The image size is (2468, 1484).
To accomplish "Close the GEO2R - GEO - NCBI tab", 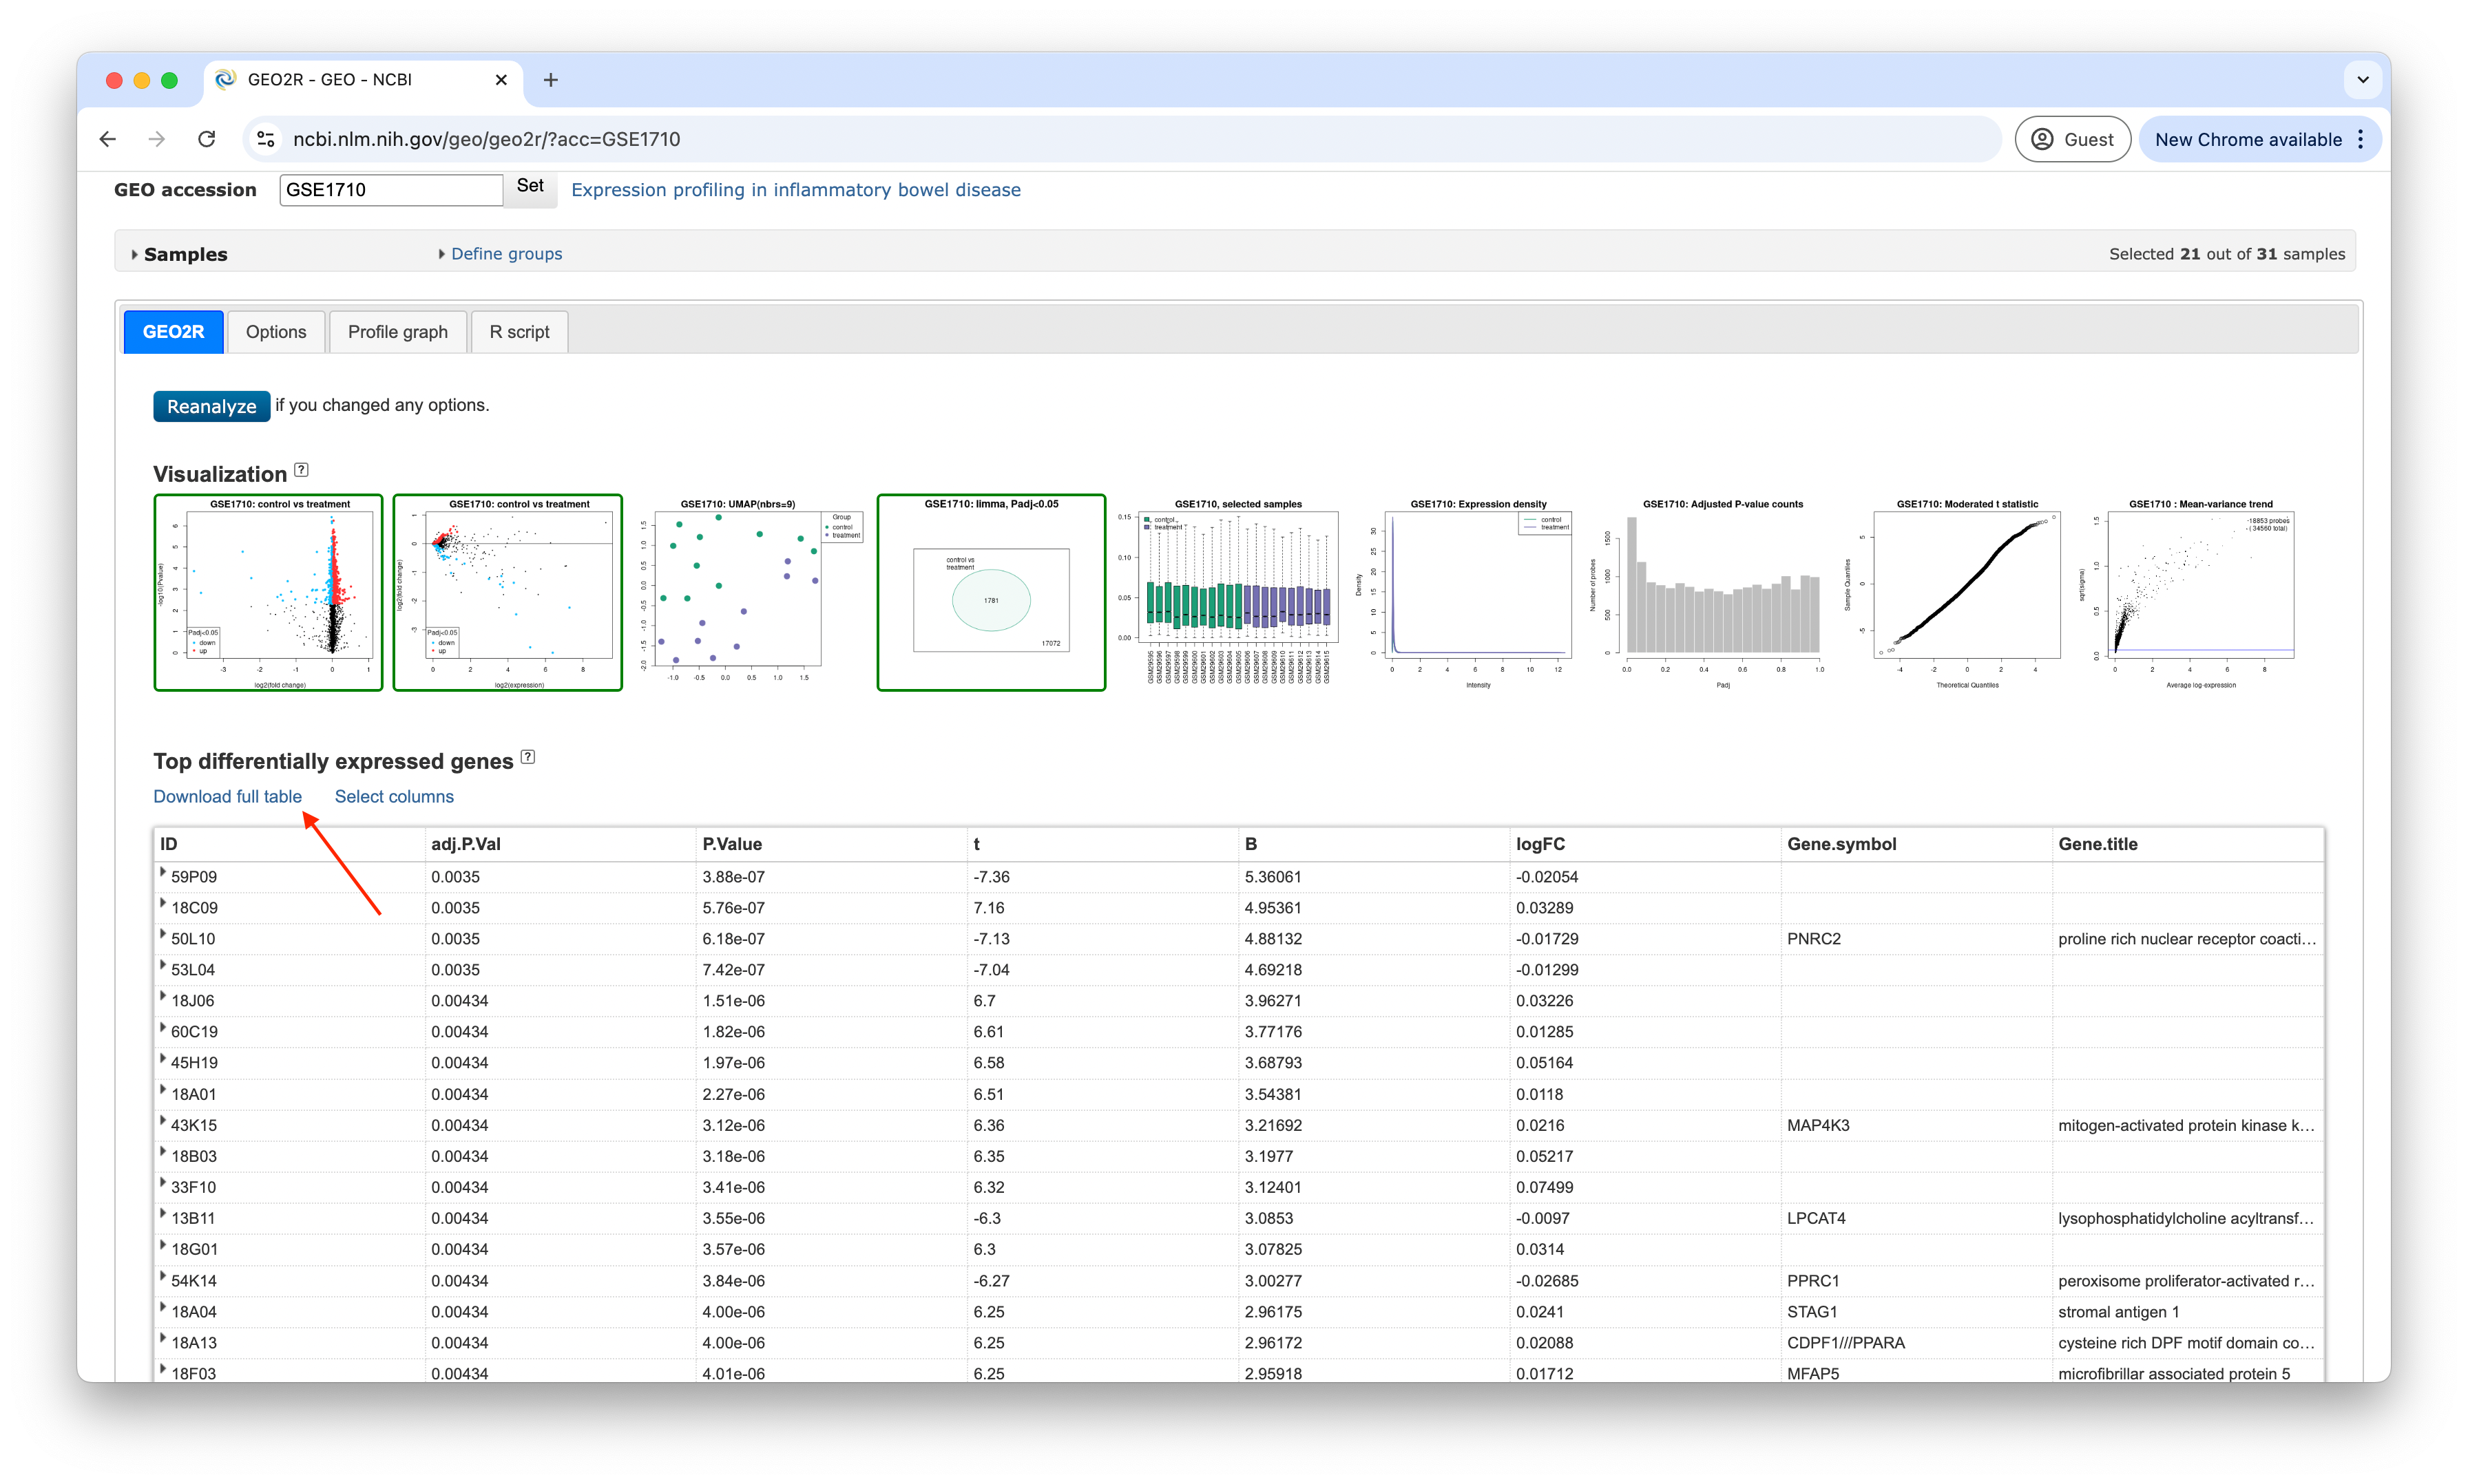I will [501, 80].
